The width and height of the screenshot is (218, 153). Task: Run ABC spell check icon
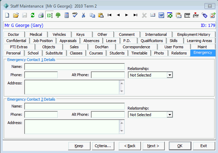(75, 15)
